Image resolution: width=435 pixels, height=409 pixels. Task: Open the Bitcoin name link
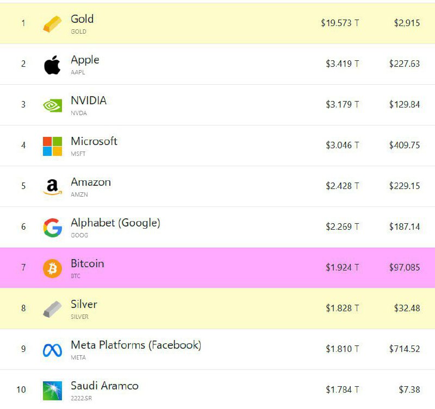[88, 263]
